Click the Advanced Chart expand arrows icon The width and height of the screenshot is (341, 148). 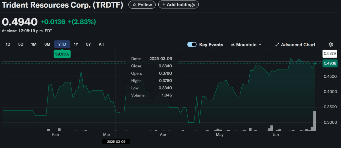[x=277, y=45]
